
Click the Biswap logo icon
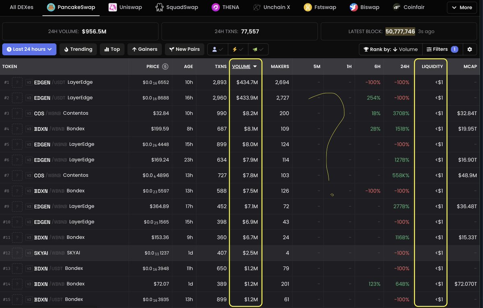pyautogui.click(x=353, y=7)
